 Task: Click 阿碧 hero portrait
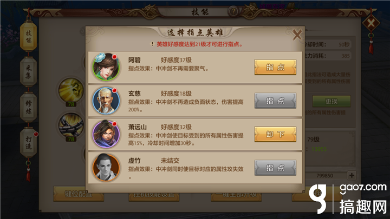tap(106, 67)
